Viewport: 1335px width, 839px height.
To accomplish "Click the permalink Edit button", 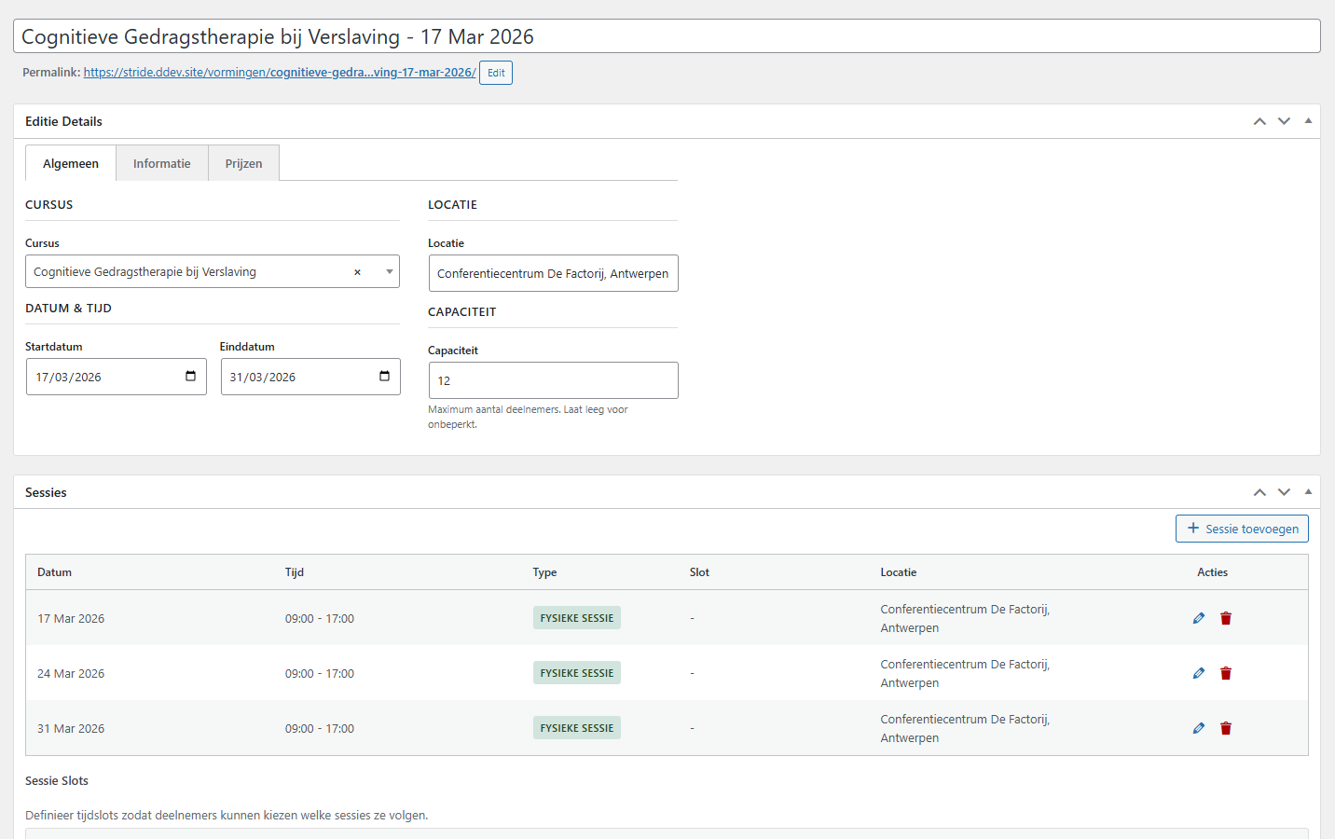I will point(496,73).
